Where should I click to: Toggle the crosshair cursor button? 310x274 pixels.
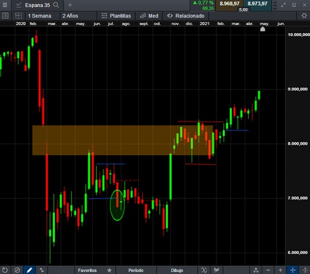[293, 270]
